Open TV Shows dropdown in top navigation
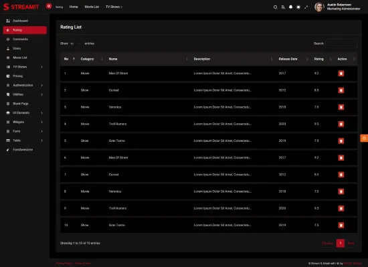Viewport: 368px width, 267px height. 114,7
